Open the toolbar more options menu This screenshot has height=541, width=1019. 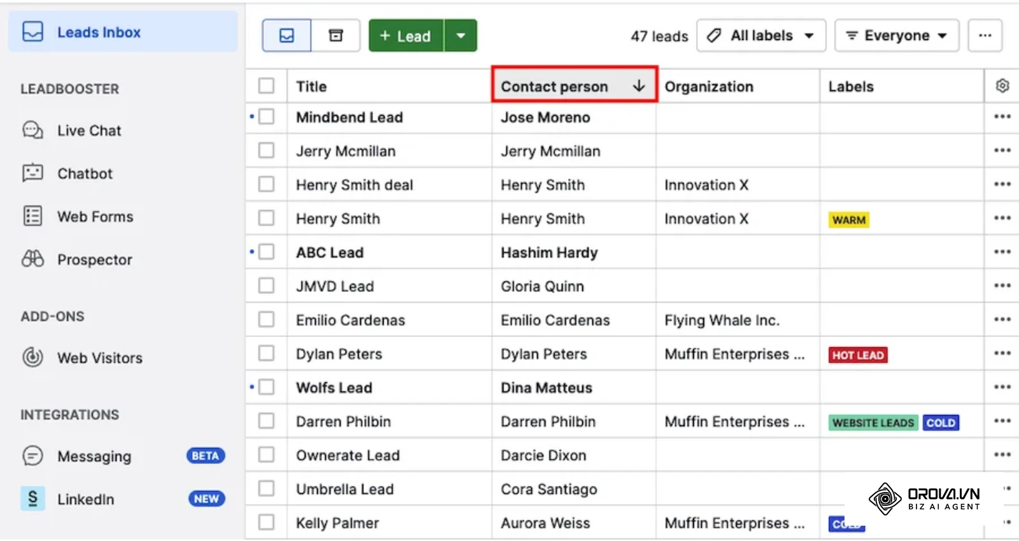(985, 36)
